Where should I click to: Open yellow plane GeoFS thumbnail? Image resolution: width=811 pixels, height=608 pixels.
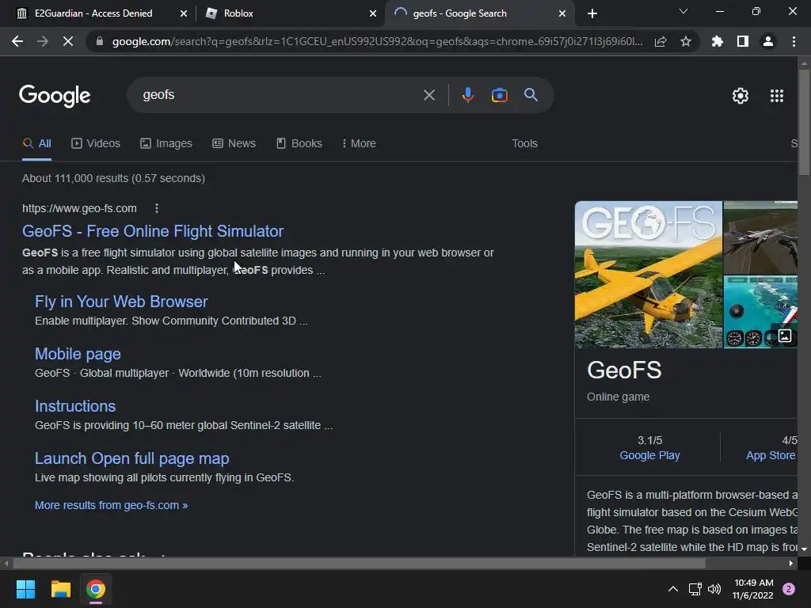649,275
